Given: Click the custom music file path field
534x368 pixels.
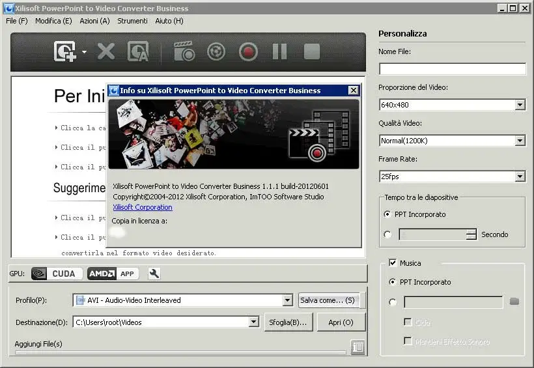Looking at the screenshot, I should 453,302.
